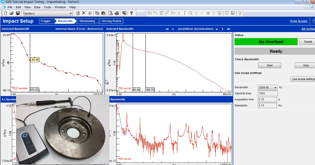Image resolution: width=315 pixels, height=165 pixels.
Task: Switch to the Windowing step tab
Action: tap(87, 21)
